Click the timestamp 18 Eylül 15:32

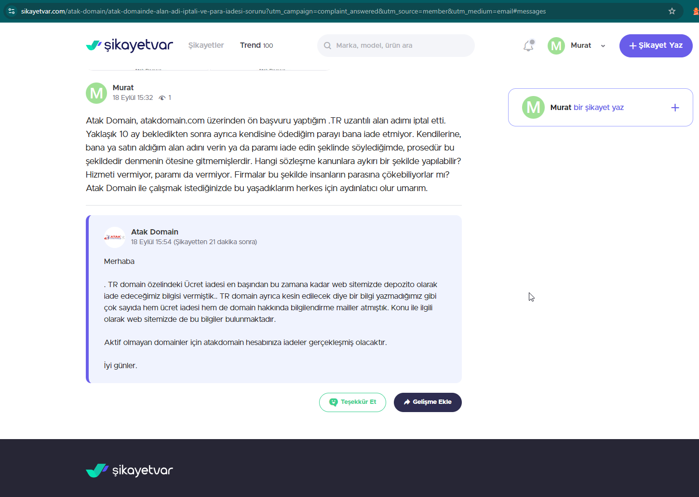pos(133,98)
